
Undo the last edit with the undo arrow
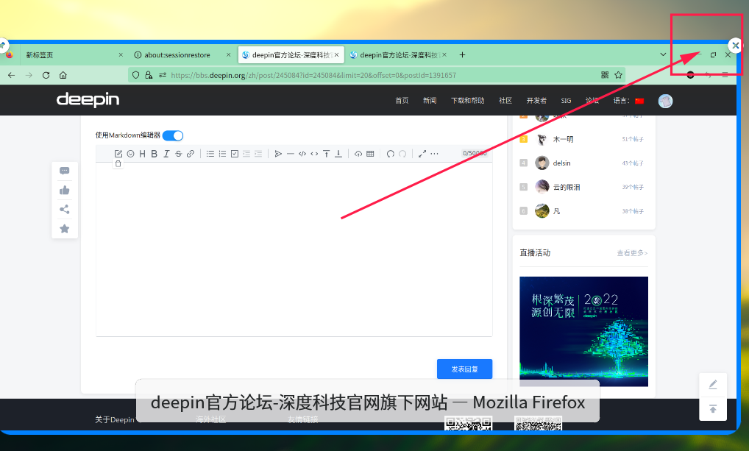[391, 154]
